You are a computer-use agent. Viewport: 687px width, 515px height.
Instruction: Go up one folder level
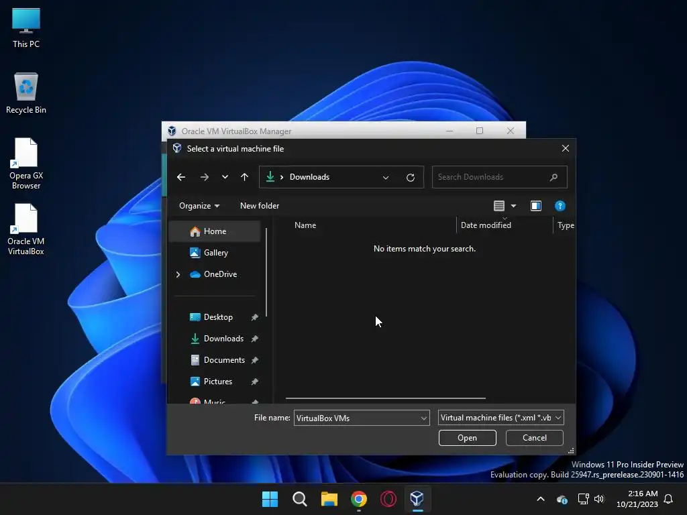[244, 177]
